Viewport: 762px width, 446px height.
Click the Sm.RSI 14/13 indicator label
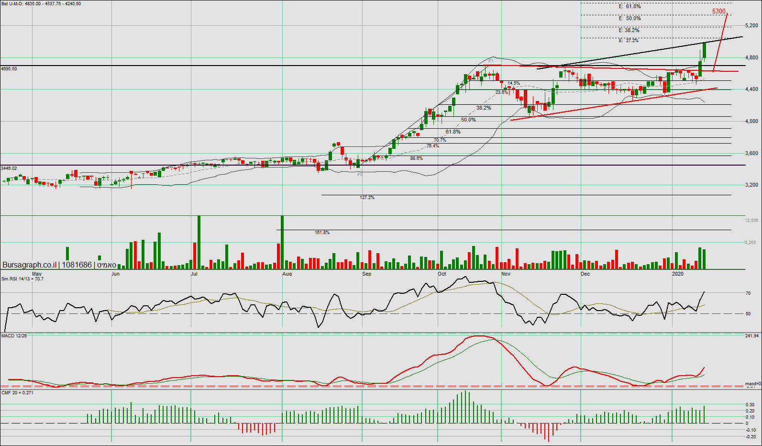click(22, 279)
